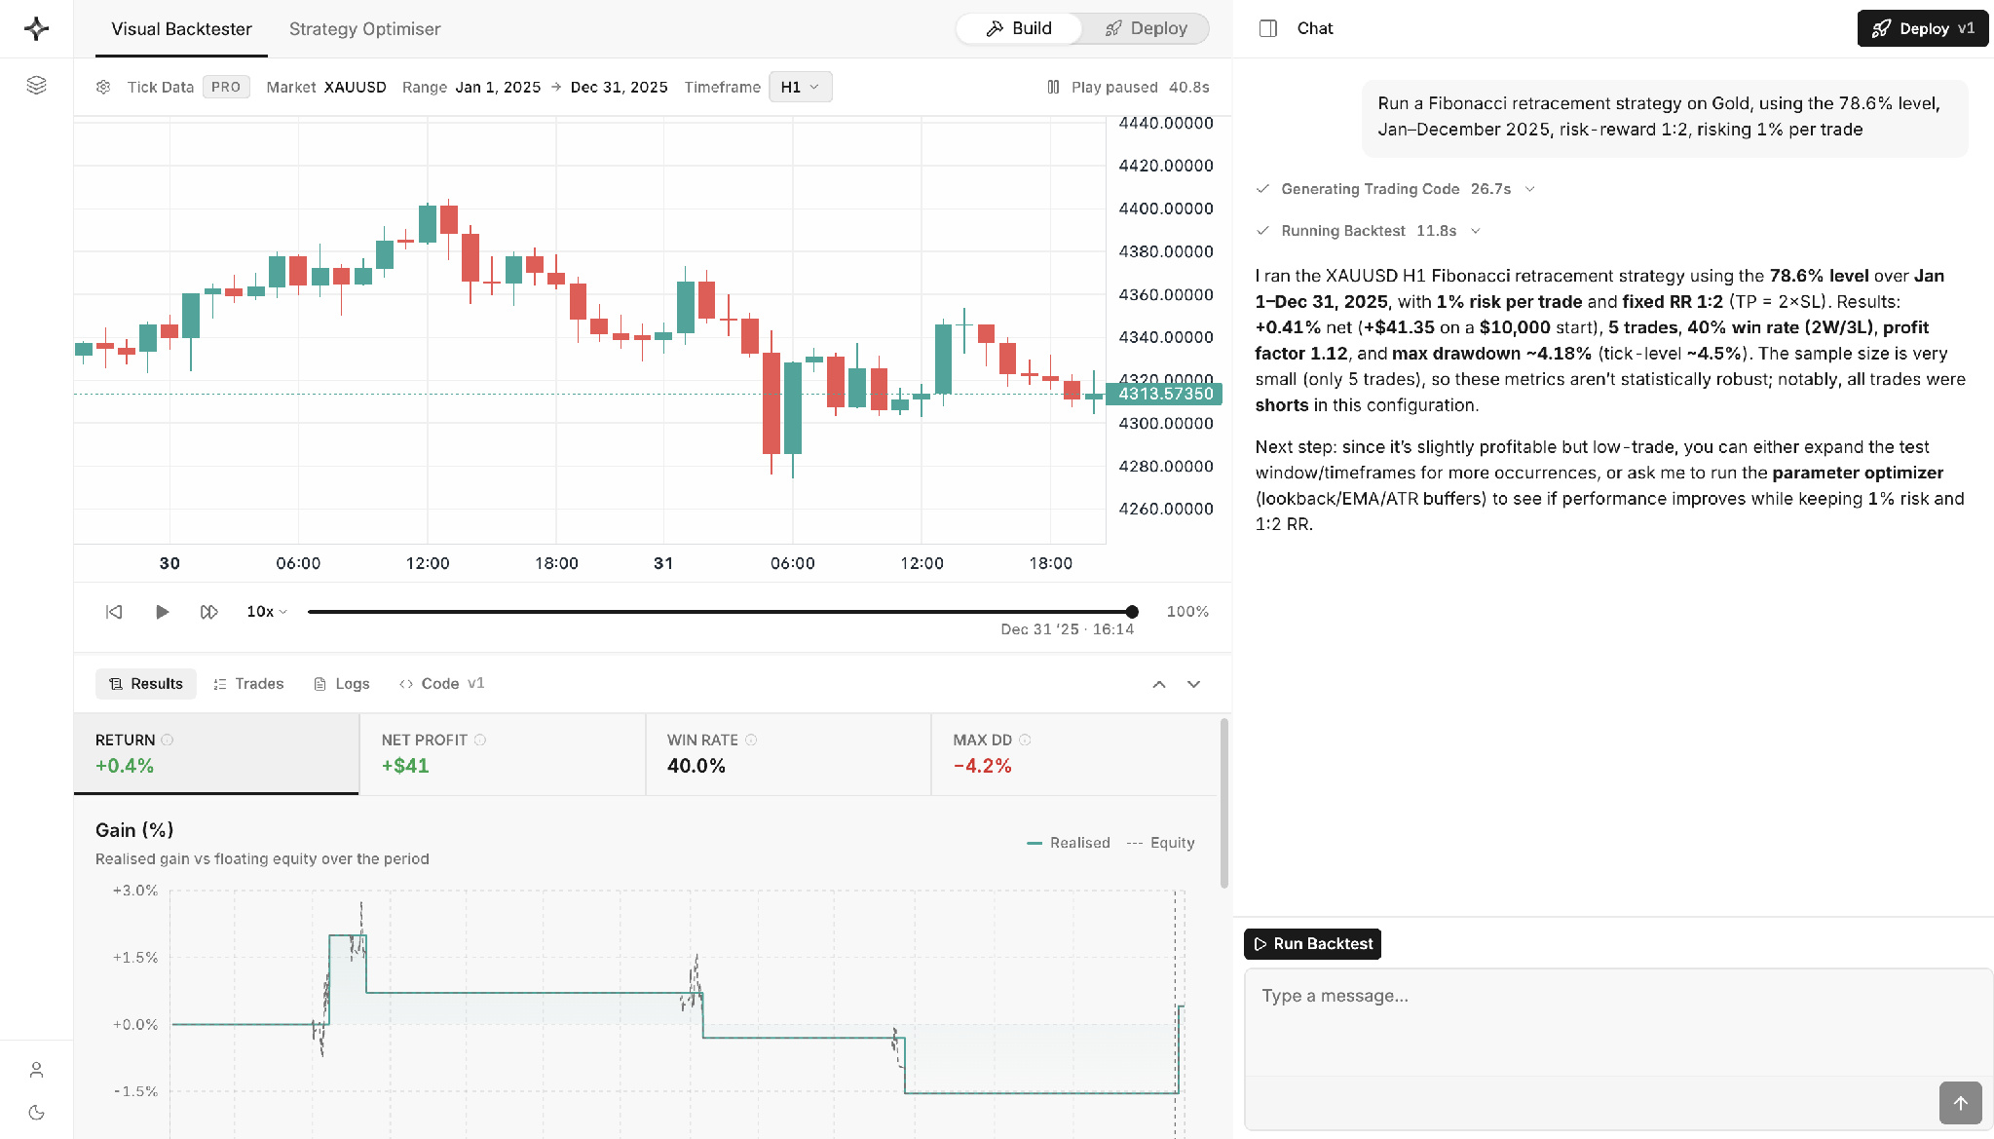Select the WIN RATE metric card
Screen dimensions: 1994x1139
pos(788,753)
